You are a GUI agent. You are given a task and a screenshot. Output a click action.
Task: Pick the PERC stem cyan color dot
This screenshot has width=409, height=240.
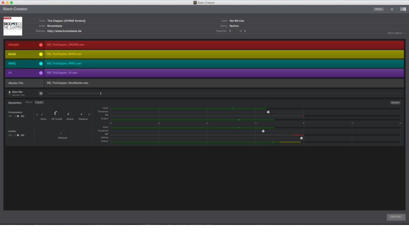pos(41,63)
